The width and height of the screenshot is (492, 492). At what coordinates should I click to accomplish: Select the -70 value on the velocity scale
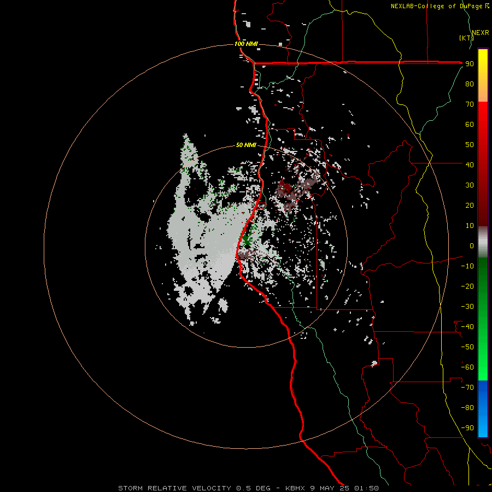(x=467, y=388)
